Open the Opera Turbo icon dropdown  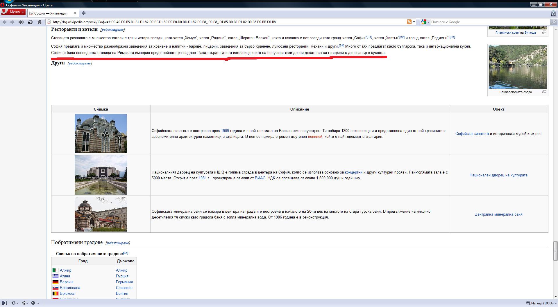(35, 303)
